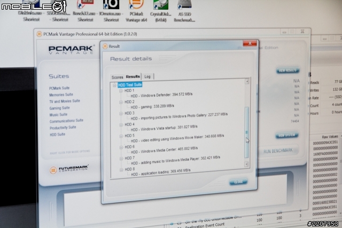Click the Raw Values column header
The image size is (342, 228).
330,137
